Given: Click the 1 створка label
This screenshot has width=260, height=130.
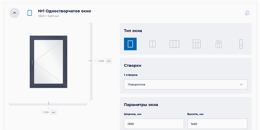Looking at the screenshot, I should (x=131, y=75).
